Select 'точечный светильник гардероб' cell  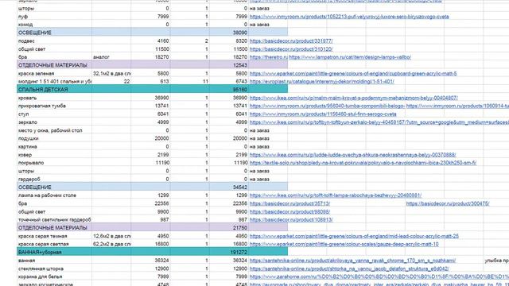tap(54, 219)
